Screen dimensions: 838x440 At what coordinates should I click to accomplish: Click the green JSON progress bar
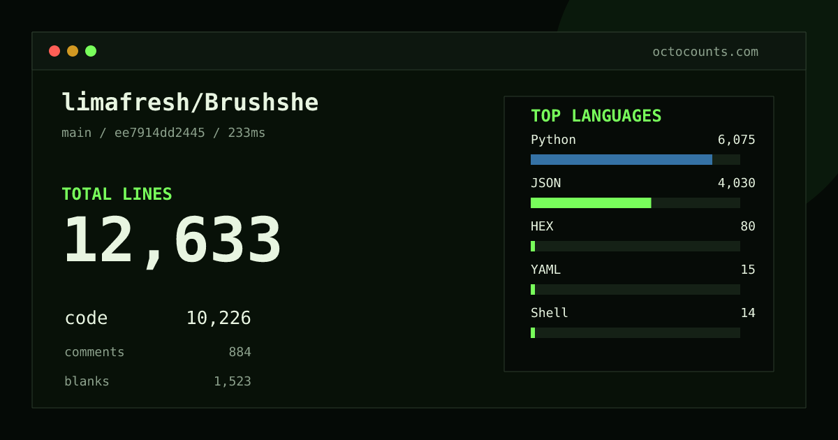591,203
